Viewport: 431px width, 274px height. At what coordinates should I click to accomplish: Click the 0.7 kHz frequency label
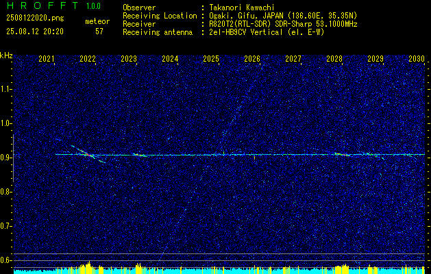click(5, 226)
